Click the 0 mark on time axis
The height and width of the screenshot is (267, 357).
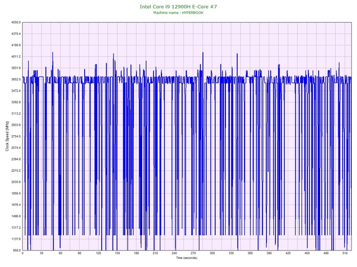tap(22, 253)
